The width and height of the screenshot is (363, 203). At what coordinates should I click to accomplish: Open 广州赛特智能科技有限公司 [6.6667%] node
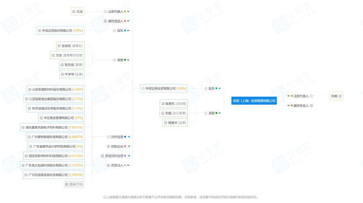pyautogui.click(x=55, y=137)
